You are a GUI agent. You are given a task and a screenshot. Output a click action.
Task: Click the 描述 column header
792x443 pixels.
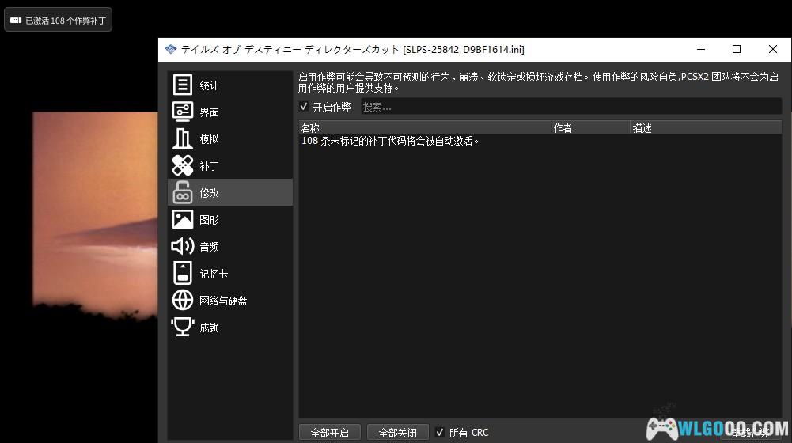click(x=705, y=128)
